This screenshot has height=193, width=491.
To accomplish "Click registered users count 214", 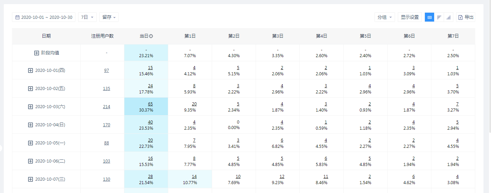I will pyautogui.click(x=107, y=107).
